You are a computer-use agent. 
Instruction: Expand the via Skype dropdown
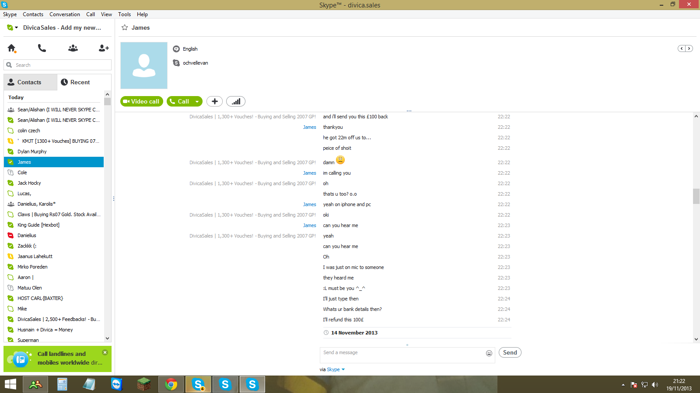[x=343, y=369]
